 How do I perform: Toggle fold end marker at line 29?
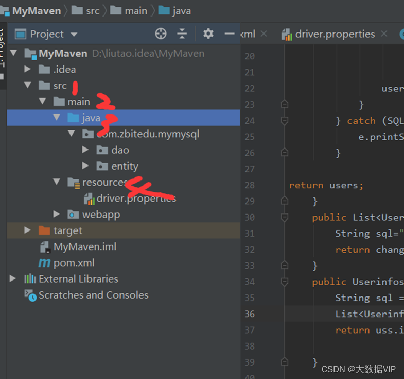285,201
